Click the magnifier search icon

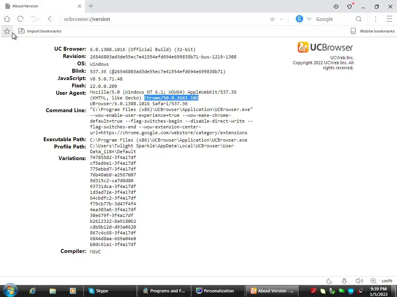[x=359, y=19]
